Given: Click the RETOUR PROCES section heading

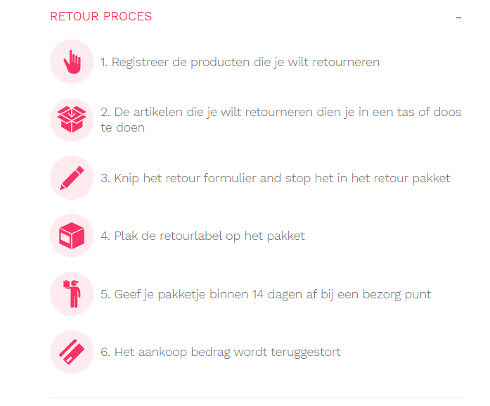Looking at the screenshot, I should [x=101, y=16].
